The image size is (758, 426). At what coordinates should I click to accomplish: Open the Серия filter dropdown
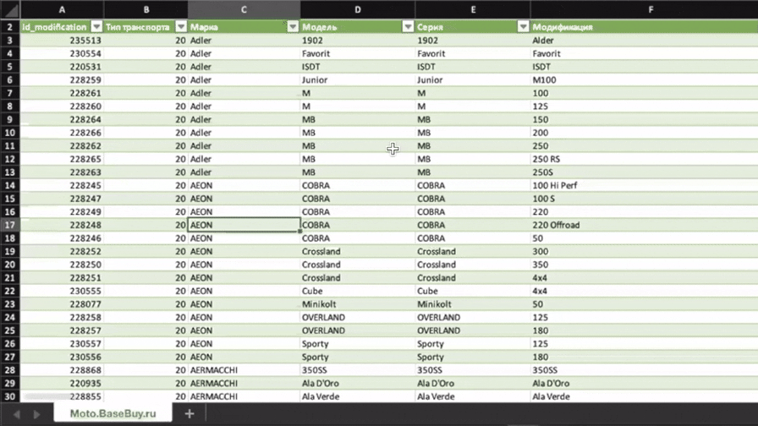tap(523, 27)
